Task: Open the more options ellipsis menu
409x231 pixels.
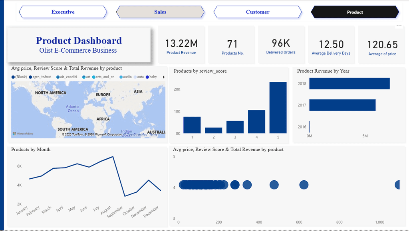Action: [x=399, y=26]
